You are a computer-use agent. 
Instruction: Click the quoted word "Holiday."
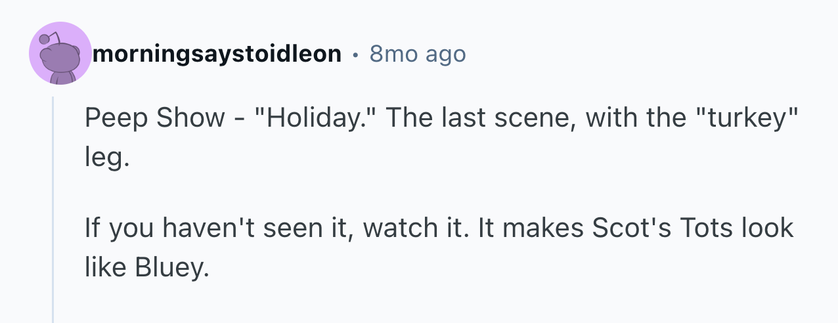tap(313, 118)
